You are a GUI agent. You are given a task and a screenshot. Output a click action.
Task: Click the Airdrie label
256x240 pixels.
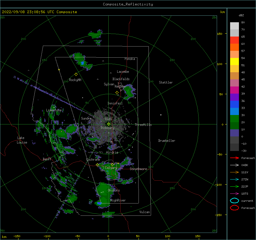pos(112,152)
